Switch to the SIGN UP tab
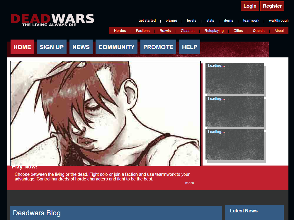This screenshot has width=294, height=220. click(x=52, y=47)
